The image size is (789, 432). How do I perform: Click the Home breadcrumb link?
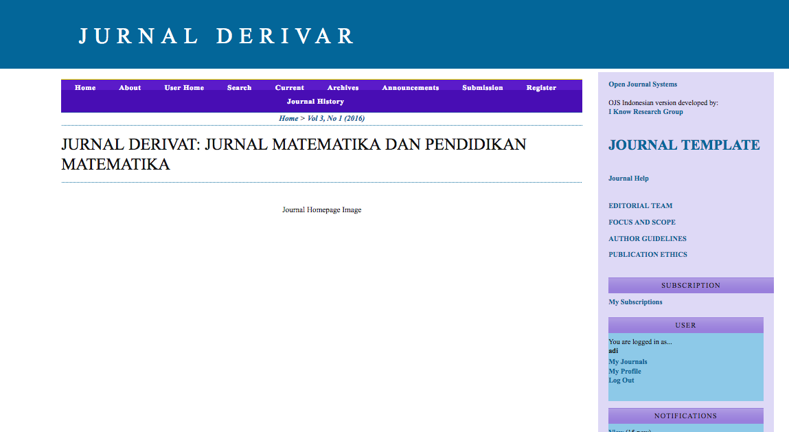click(x=288, y=119)
